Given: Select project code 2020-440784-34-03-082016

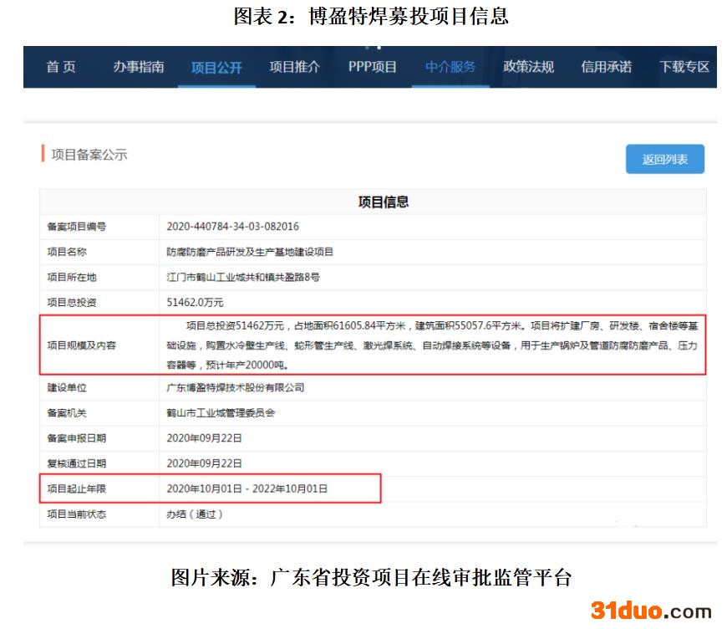Looking at the screenshot, I should click(232, 227).
